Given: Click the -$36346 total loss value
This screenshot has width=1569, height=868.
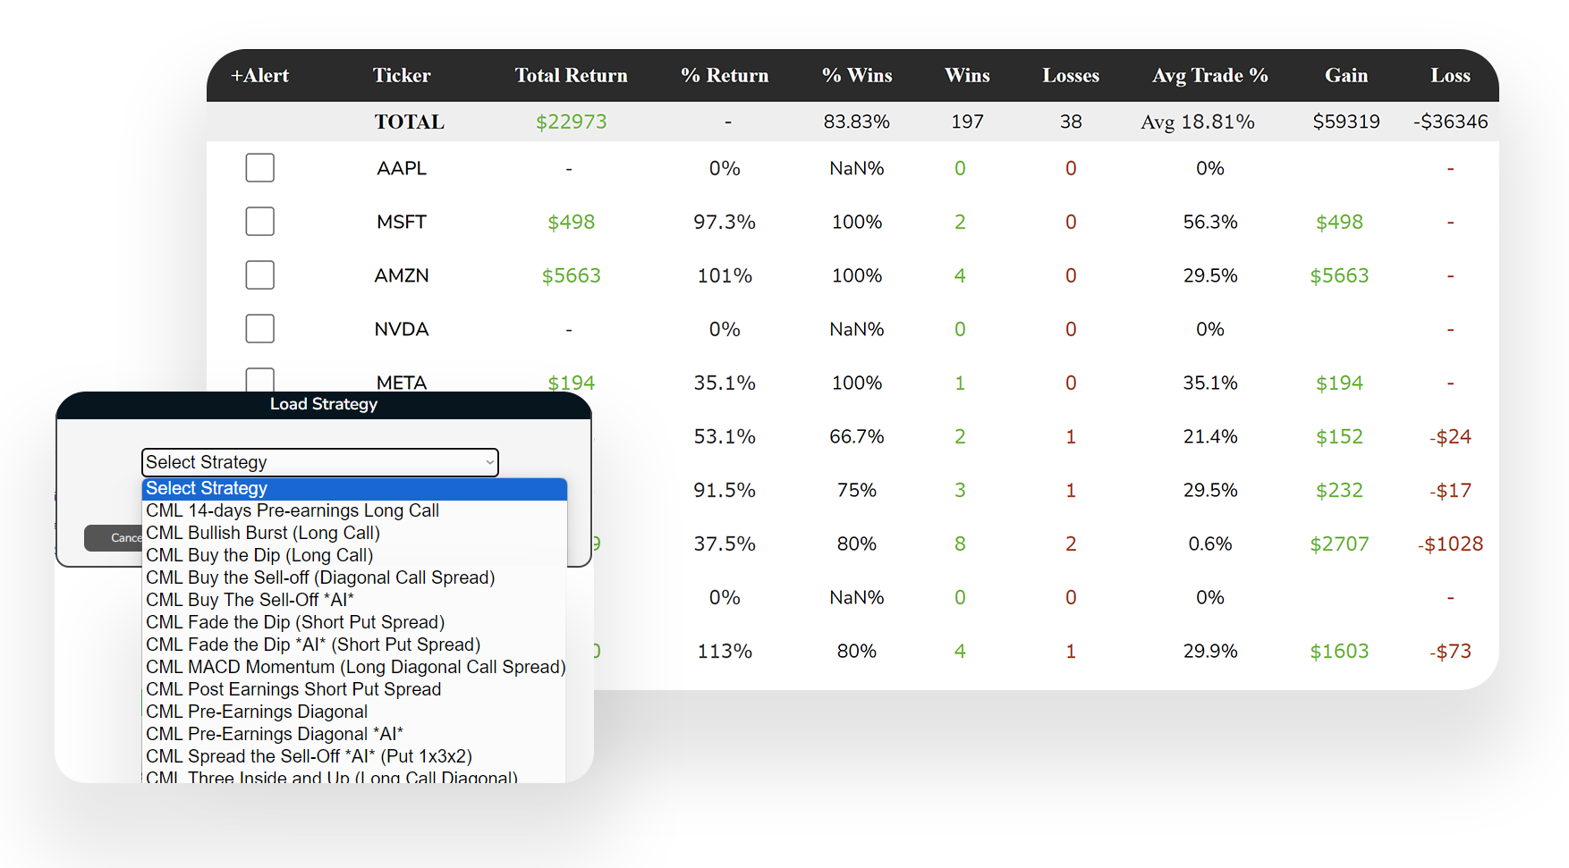Looking at the screenshot, I should click(1450, 122).
